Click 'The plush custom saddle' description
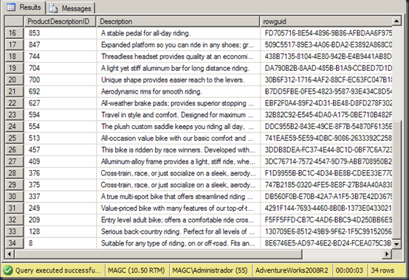The height and width of the screenshot is (280, 409). pyautogui.click(x=178, y=127)
